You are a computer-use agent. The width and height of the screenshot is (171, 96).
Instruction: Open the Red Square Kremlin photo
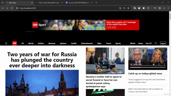[x=42, y=83]
